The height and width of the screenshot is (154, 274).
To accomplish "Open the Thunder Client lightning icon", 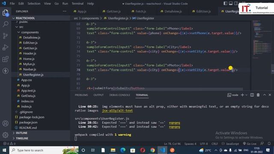I will click(6, 71).
